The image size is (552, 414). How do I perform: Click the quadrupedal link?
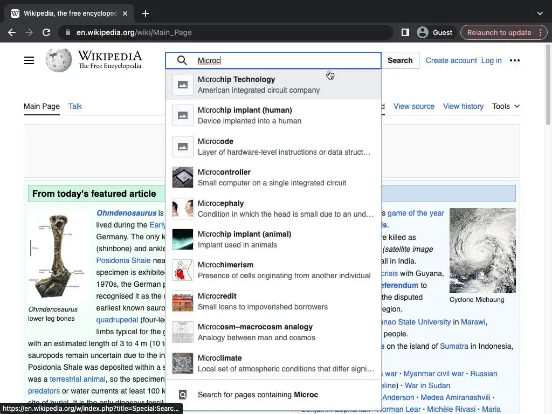click(117, 320)
